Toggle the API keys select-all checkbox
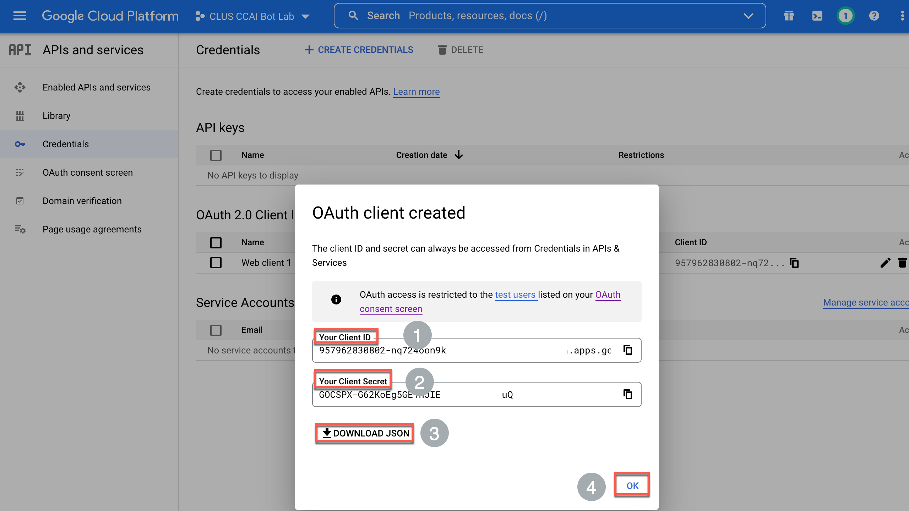This screenshot has width=909, height=511. [x=216, y=155]
